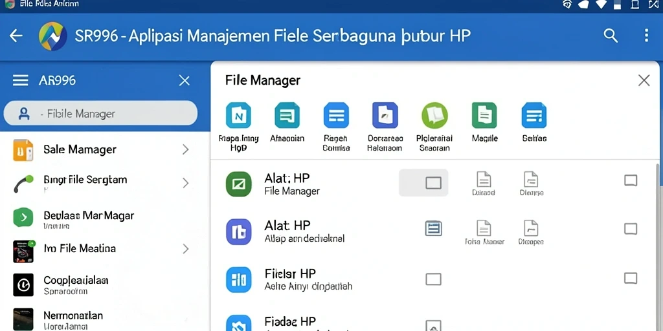Select the Fideler HP list title
The width and height of the screenshot is (663, 331).
click(x=290, y=273)
